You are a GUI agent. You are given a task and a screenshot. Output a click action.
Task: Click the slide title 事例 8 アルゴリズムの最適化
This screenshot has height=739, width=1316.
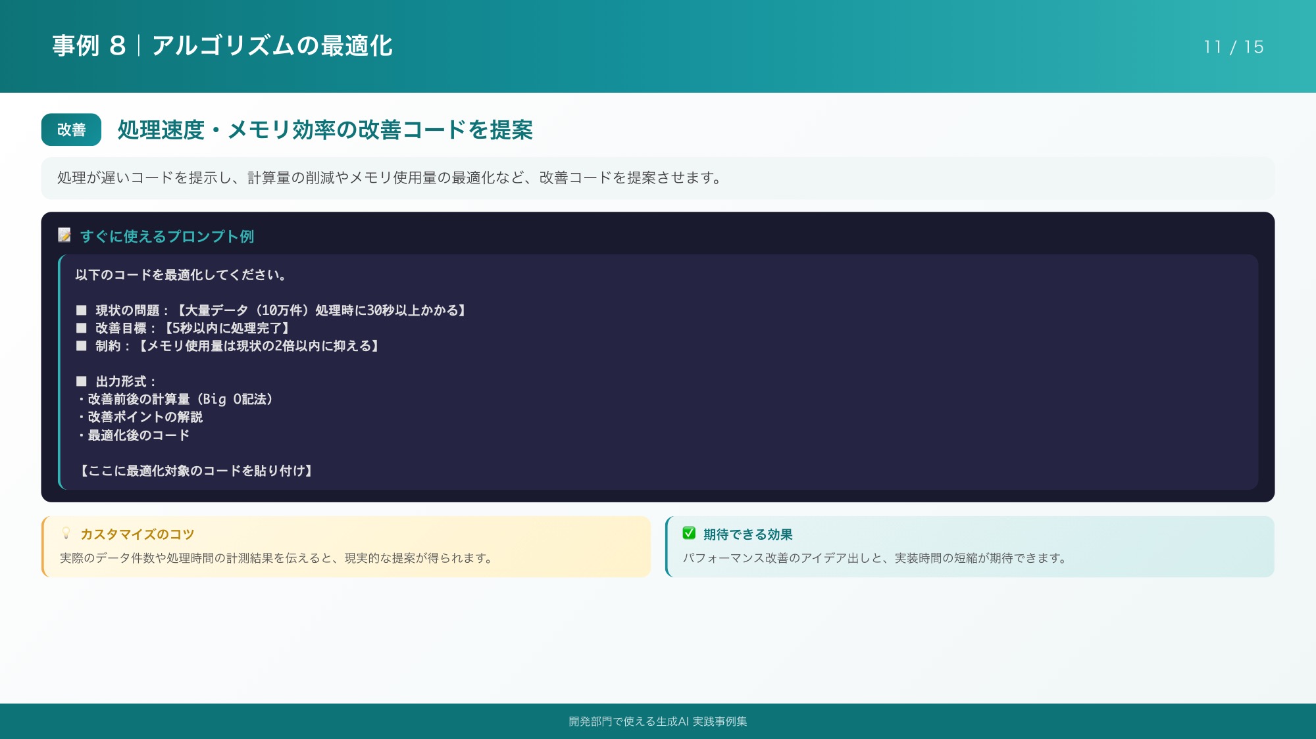click(x=222, y=46)
